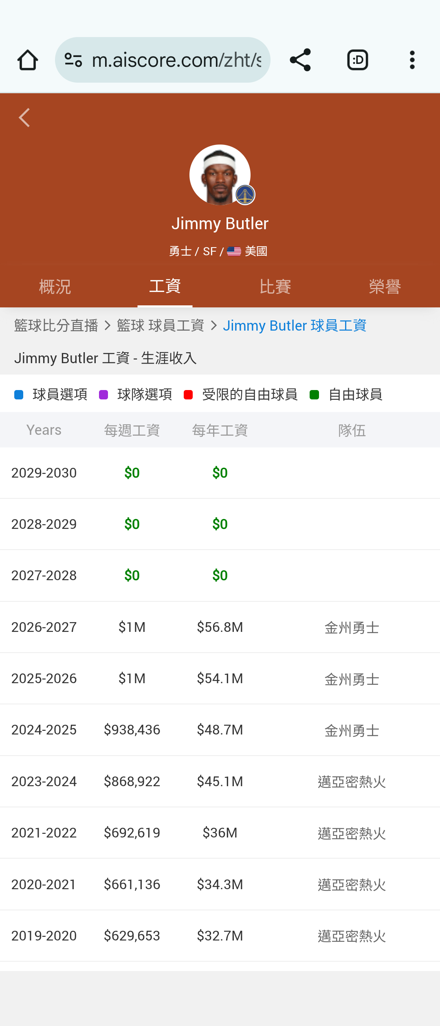This screenshot has height=1026, width=440.
Task: Select the 2026-2027 season cell
Action: (44, 627)
